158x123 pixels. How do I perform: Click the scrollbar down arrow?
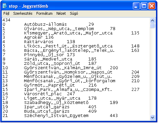click(152, 117)
